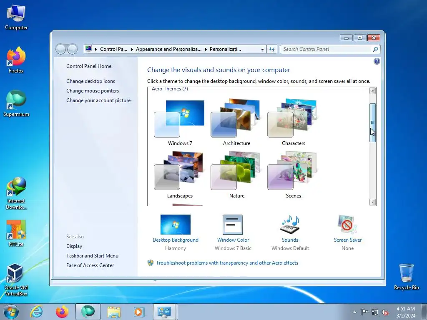427x320 pixels.
Task: Click the Screen Saver text link
Action: [x=348, y=240]
